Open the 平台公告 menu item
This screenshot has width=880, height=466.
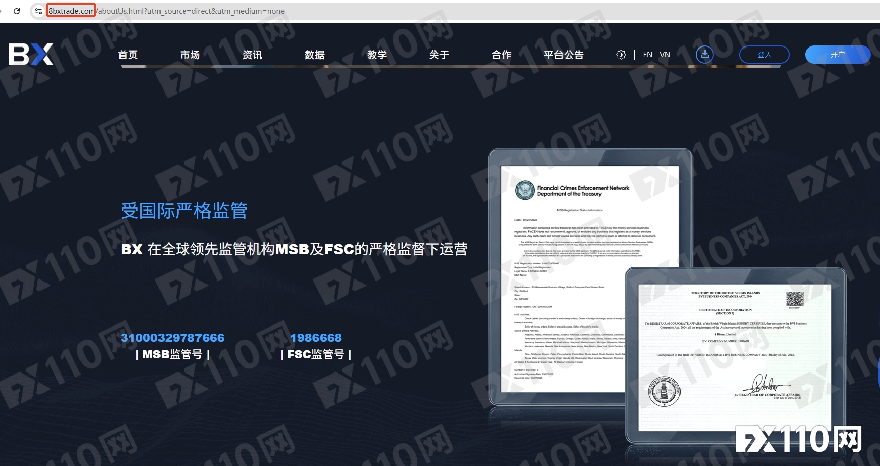pos(564,55)
